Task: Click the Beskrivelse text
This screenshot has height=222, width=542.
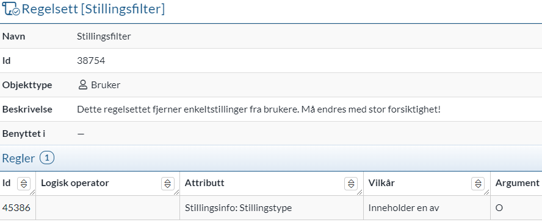Action: [x=259, y=109]
